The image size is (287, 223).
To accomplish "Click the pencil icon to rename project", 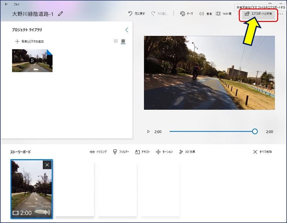I will (60, 14).
